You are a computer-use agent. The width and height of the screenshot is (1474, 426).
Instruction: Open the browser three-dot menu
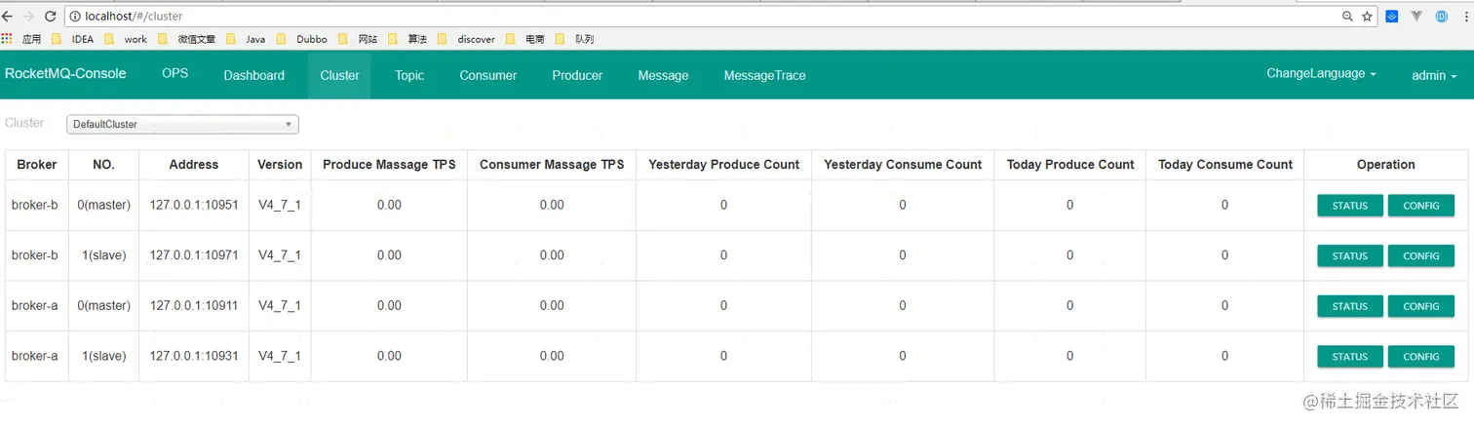(1465, 17)
